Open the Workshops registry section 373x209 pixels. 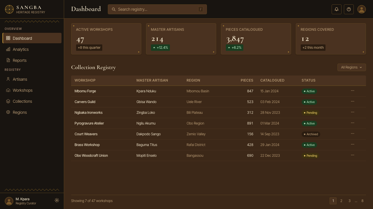pyautogui.click(x=32, y=90)
